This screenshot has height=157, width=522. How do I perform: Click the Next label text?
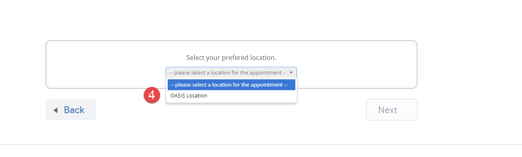point(387,110)
